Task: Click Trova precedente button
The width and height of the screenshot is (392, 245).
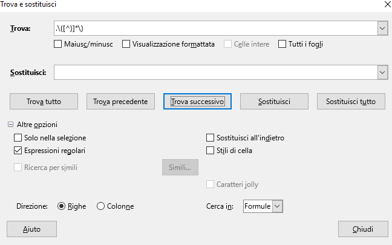Action: [120, 102]
